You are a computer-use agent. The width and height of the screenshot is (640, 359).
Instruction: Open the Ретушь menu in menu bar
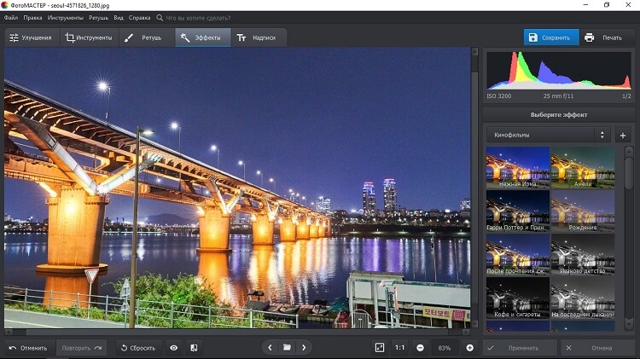pos(99,17)
